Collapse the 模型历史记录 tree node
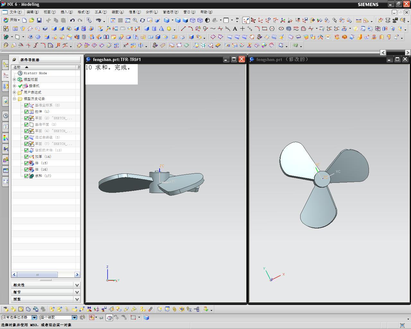Viewport: 411px width, 329px height. pyautogui.click(x=14, y=99)
